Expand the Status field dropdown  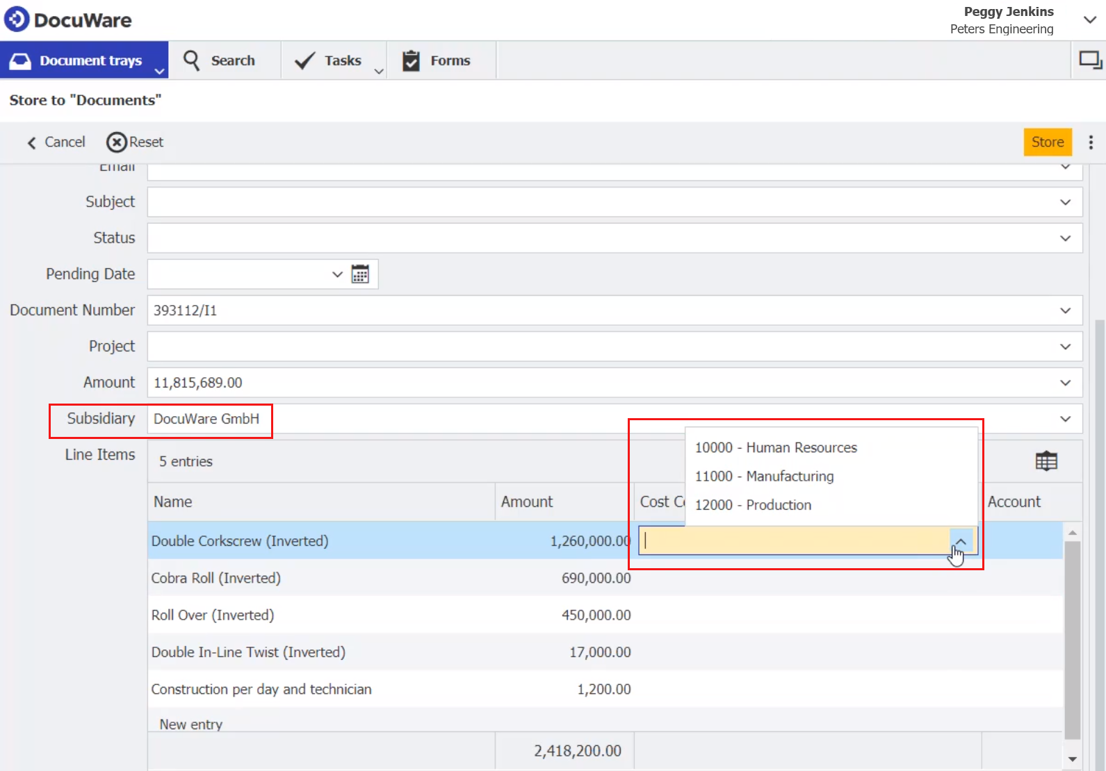1065,238
